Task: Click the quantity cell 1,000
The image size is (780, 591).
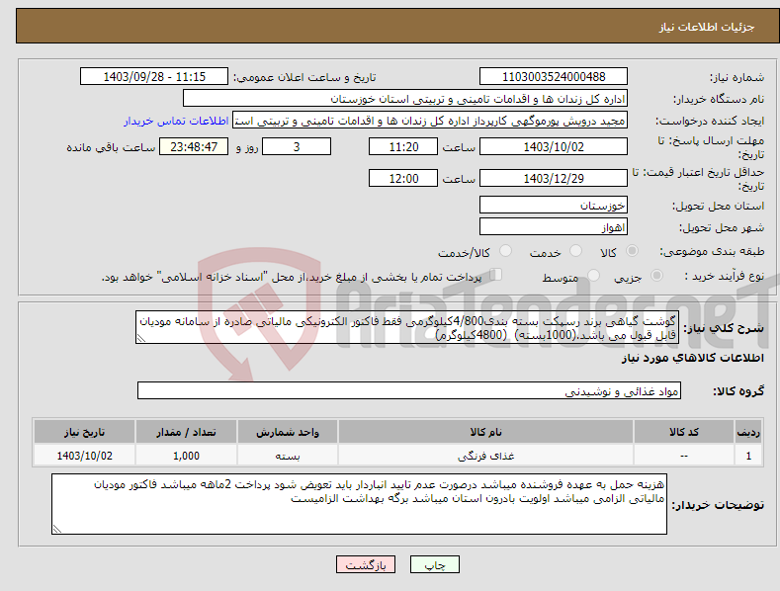Action: pos(186,456)
